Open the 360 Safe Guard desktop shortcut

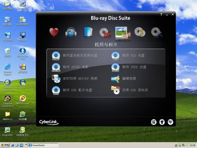click(23, 132)
